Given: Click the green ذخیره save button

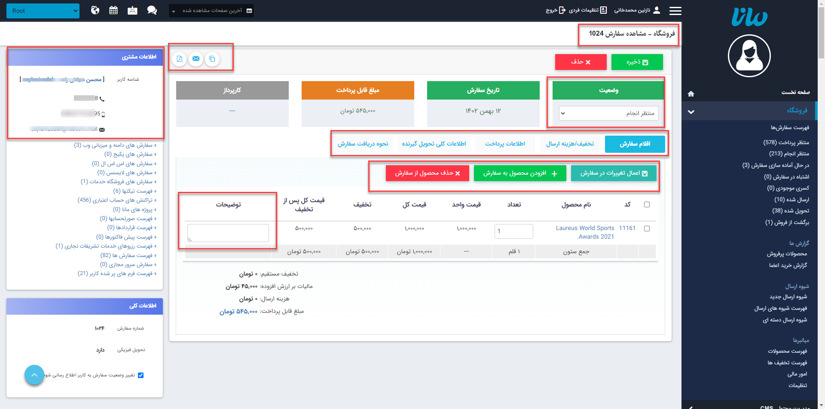Looking at the screenshot, I should coord(637,62).
